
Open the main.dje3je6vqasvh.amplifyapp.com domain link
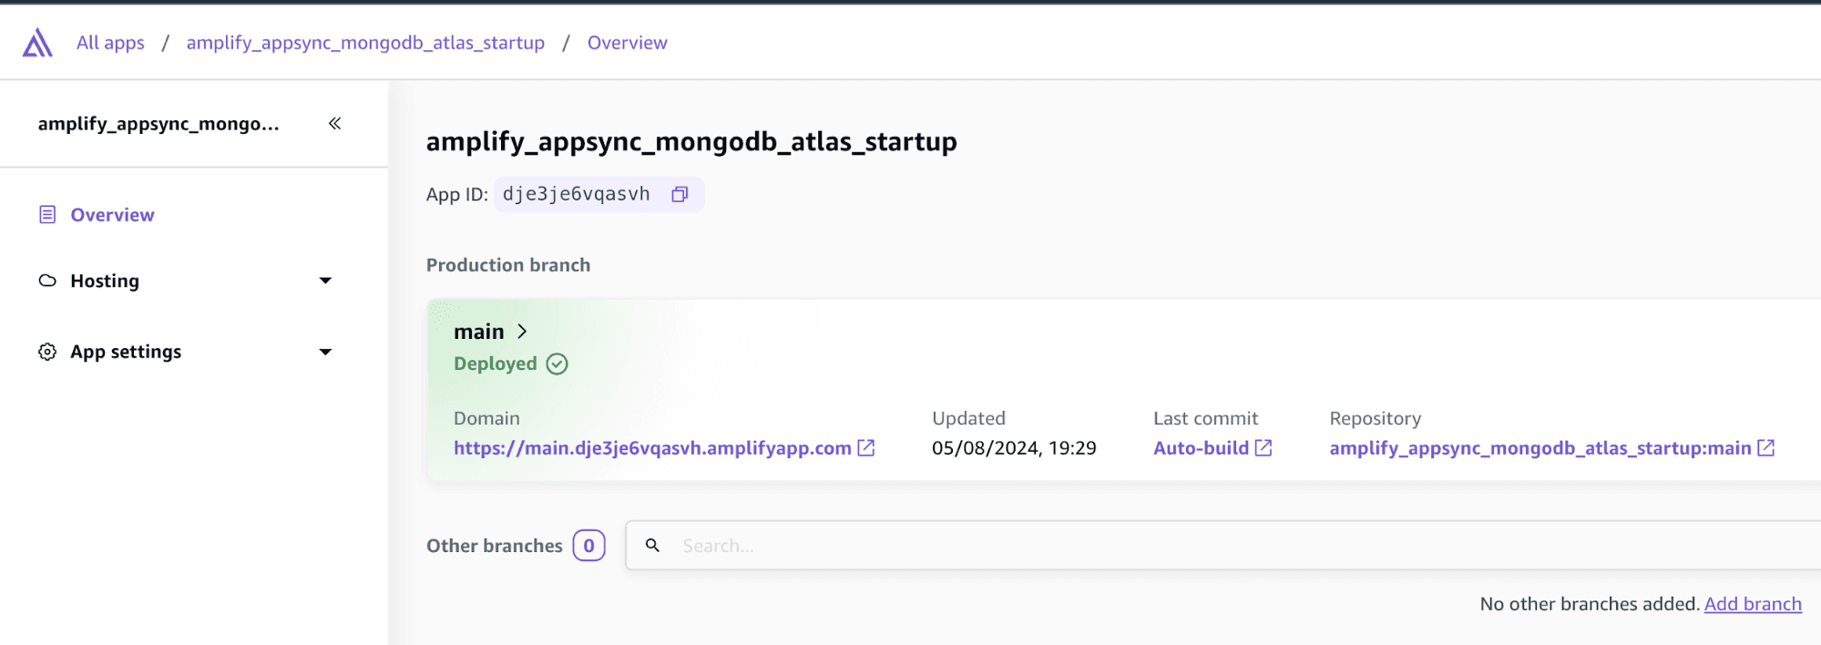click(652, 448)
